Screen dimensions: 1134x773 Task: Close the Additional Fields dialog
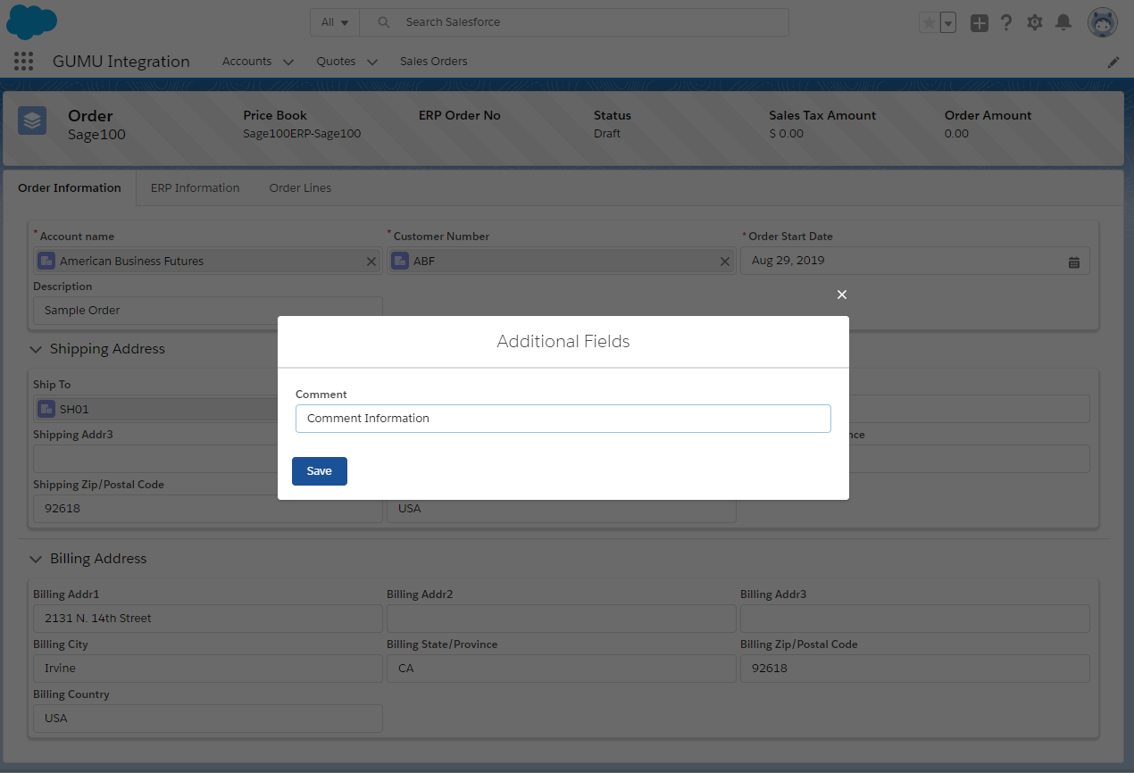(841, 295)
